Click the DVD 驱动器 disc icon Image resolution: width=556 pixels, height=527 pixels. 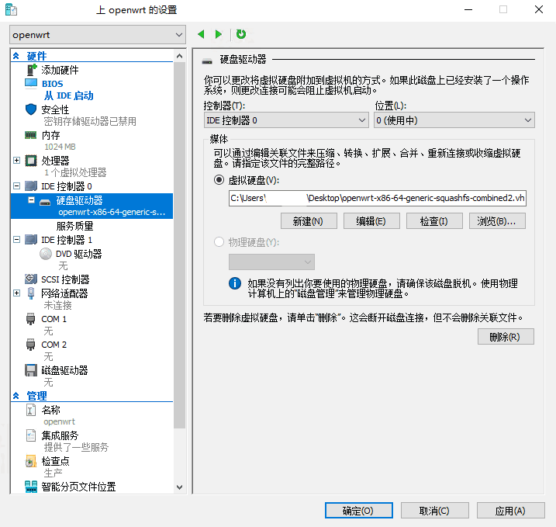[46, 254]
